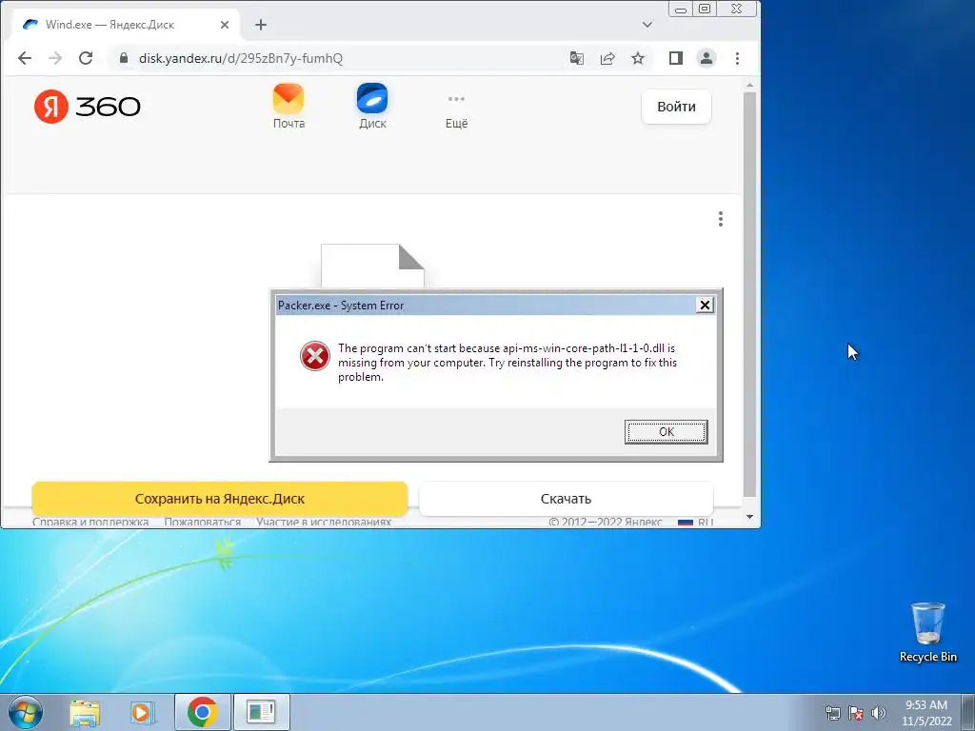Click Сохранить на Яндекс.Диск button
The image size is (975, 731).
[220, 499]
